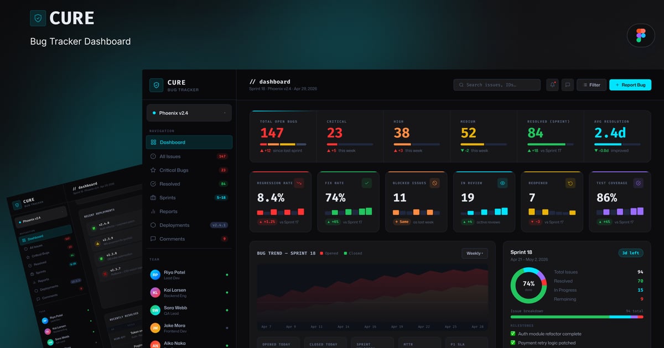Screen dimensions: 664x348
Task: Toggle the Opened series in Bug Trend legend
Action: pyautogui.click(x=329, y=254)
